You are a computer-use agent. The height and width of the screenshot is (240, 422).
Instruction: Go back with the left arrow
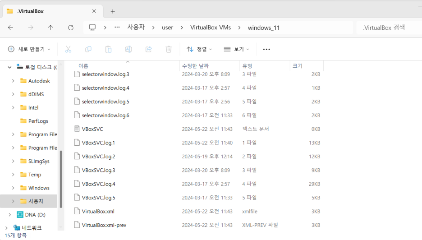[10, 28]
